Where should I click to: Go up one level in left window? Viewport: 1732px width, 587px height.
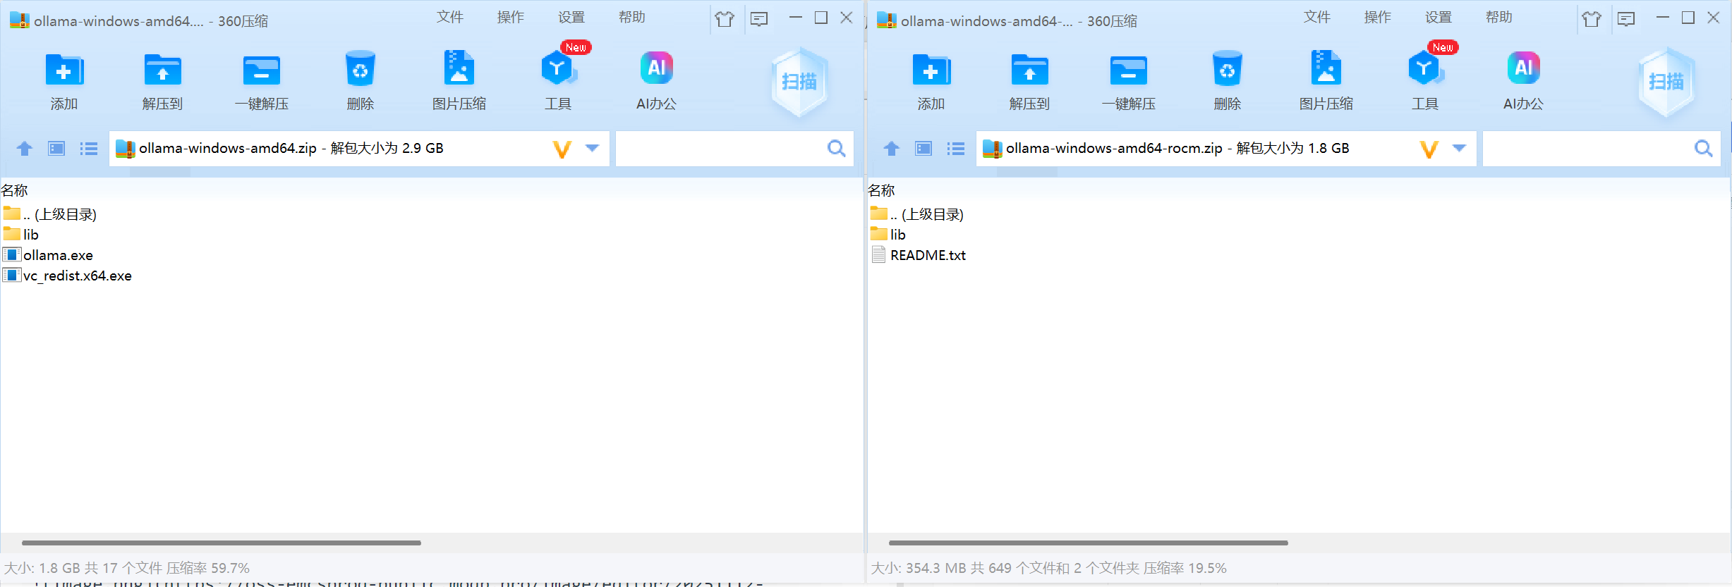25,148
